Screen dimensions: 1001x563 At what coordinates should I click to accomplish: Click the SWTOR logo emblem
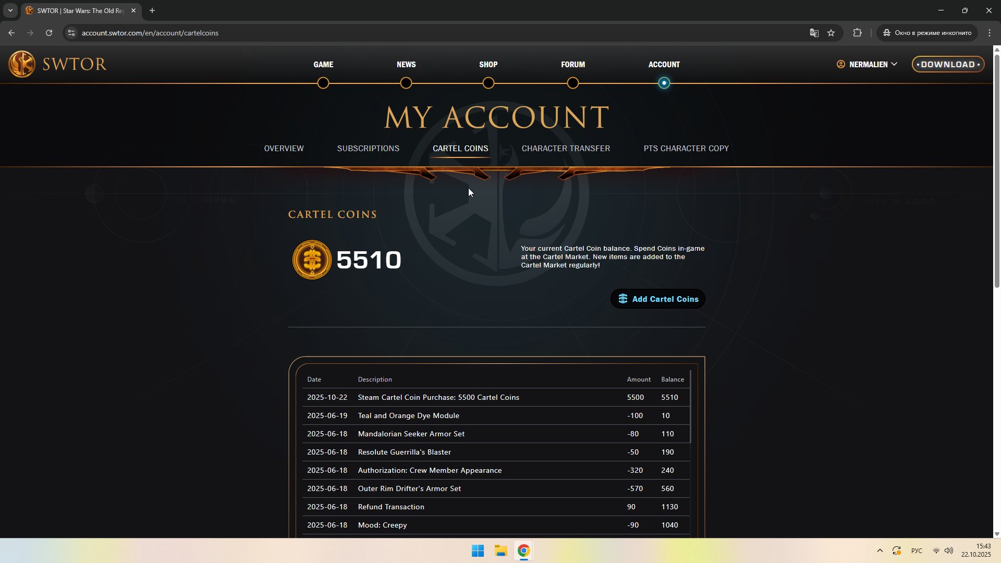[22, 64]
